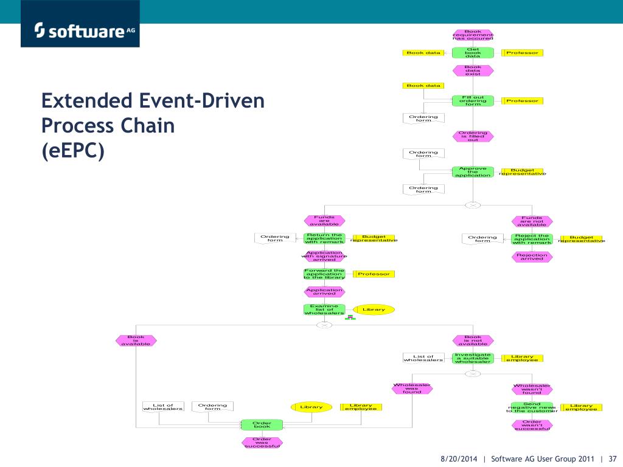Select the small process assignment icon below Examine list

[350, 317]
